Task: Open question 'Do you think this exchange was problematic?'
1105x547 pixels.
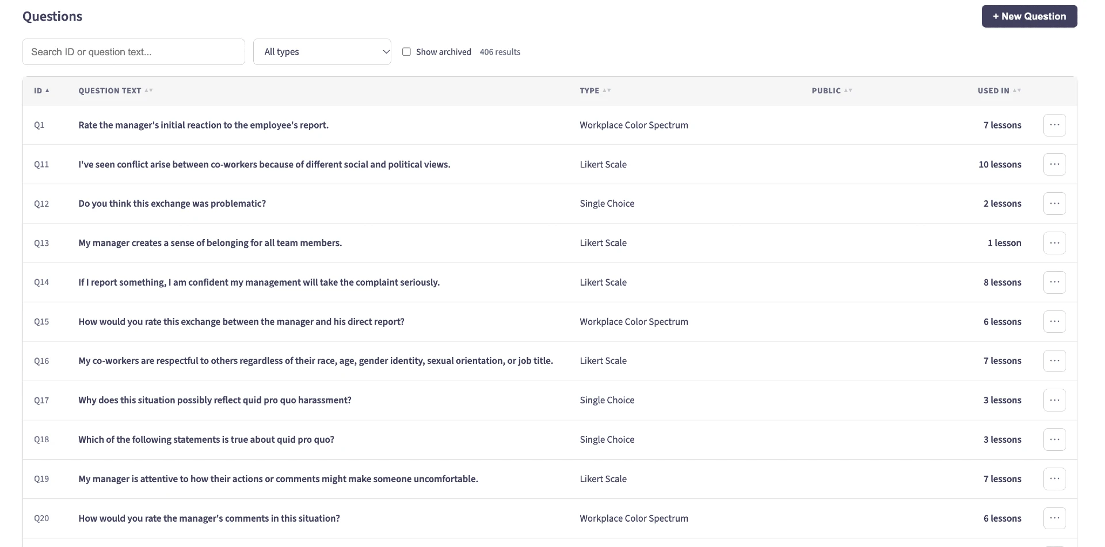Action: coord(172,203)
